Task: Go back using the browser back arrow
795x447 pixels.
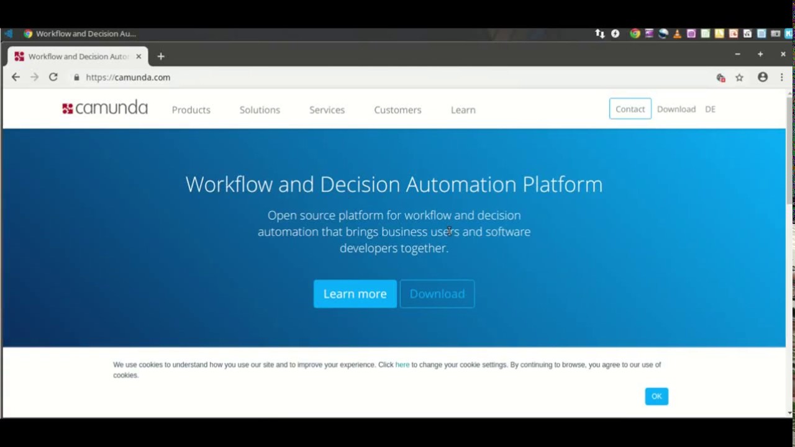Action: click(16, 77)
